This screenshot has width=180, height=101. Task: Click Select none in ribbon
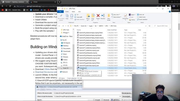click(141, 17)
